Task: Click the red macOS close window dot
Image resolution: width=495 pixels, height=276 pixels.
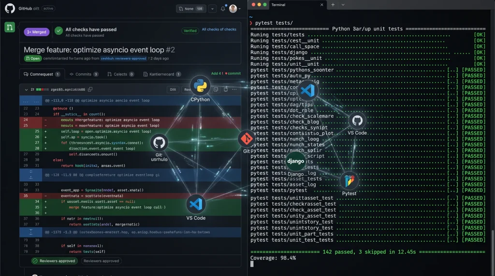Action: pos(253,5)
